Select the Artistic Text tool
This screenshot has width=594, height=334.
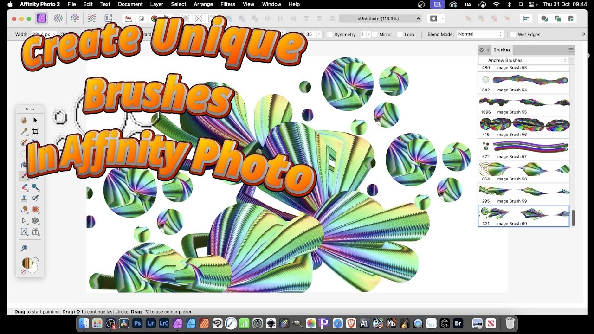24,232
